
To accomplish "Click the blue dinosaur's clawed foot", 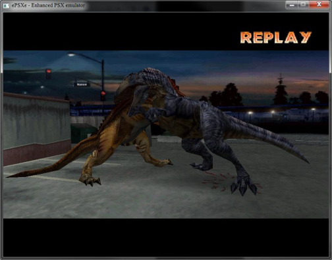I will coord(243,186).
